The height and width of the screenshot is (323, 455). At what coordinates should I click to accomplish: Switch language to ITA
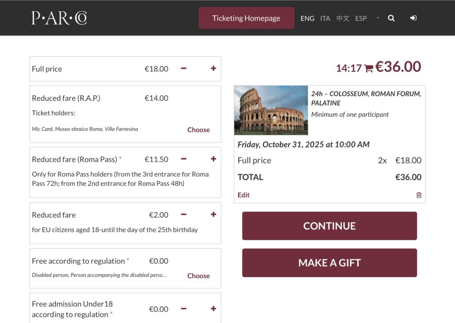(325, 18)
